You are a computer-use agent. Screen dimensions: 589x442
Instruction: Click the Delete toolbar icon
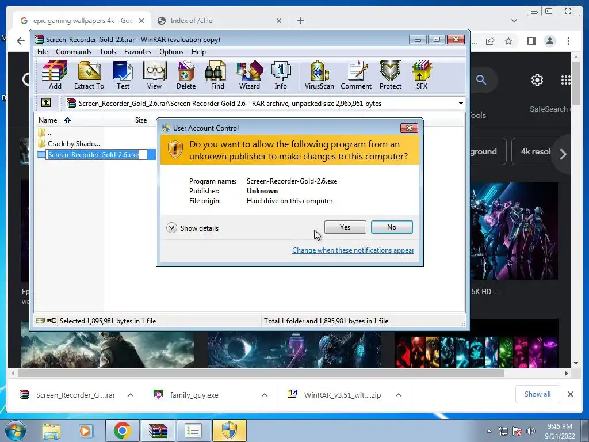[x=186, y=75]
